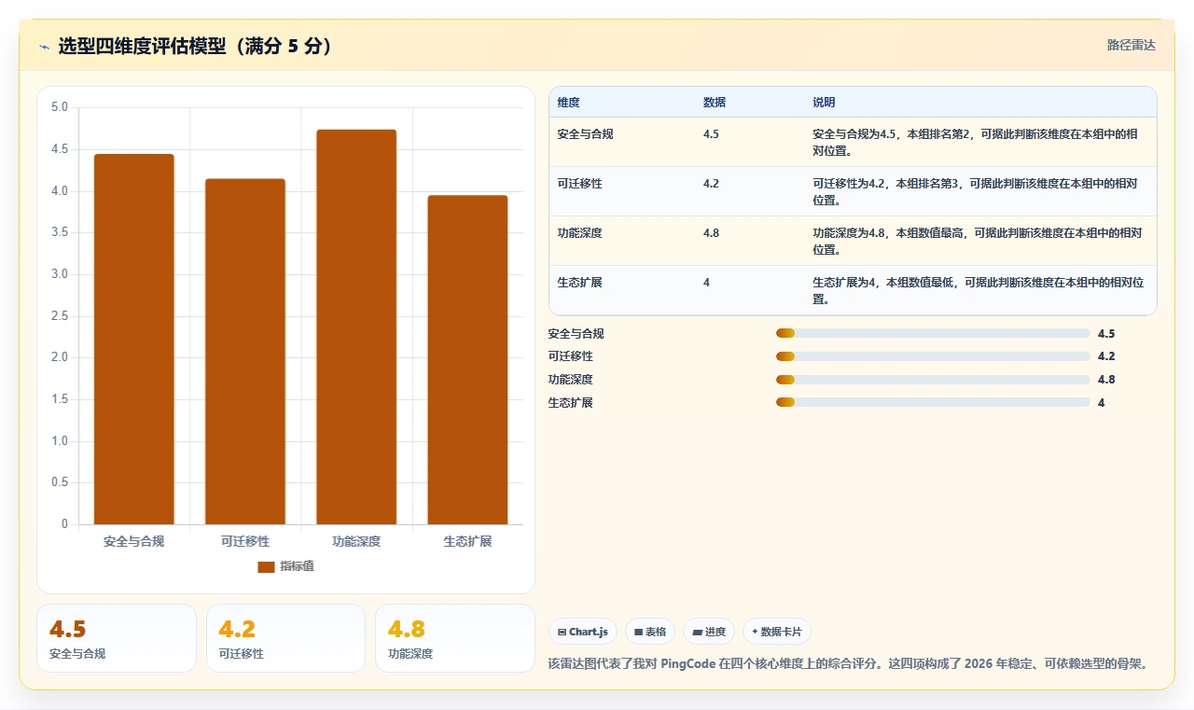Click the 数据 column header

pos(715,103)
